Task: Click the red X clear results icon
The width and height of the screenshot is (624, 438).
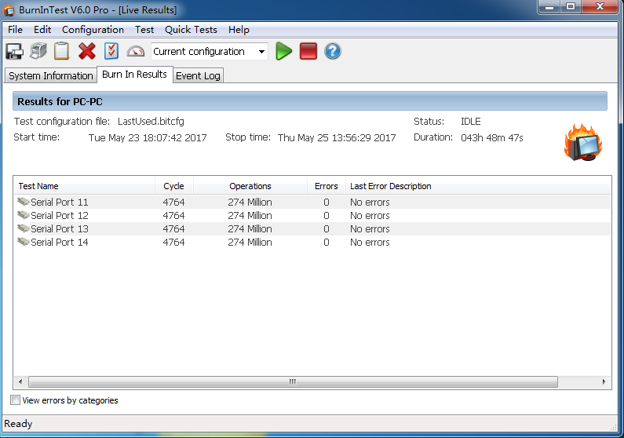Action: (87, 51)
